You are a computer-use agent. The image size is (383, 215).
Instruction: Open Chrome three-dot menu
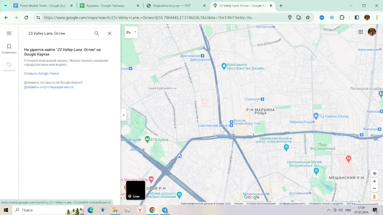[x=377, y=18]
